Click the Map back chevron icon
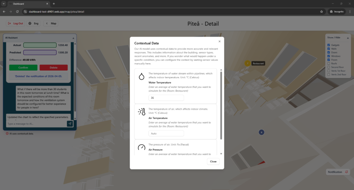 coord(47,23)
